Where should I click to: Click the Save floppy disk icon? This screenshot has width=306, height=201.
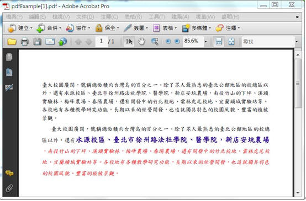(x=37, y=42)
